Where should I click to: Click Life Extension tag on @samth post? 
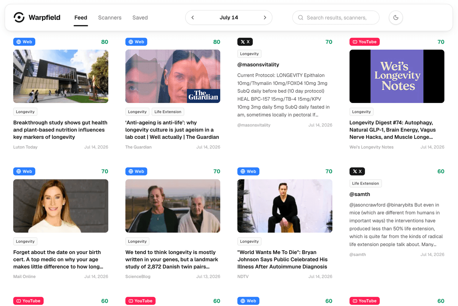click(366, 184)
